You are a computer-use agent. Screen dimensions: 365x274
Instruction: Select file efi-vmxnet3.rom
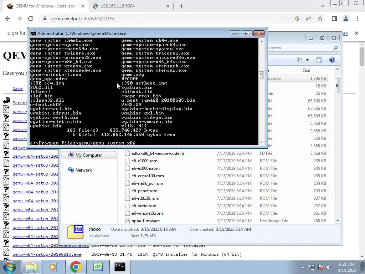tap(147, 213)
